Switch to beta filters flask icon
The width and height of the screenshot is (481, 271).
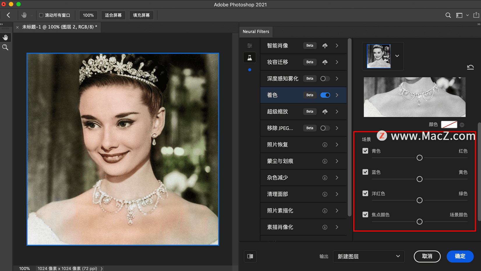tap(250, 58)
